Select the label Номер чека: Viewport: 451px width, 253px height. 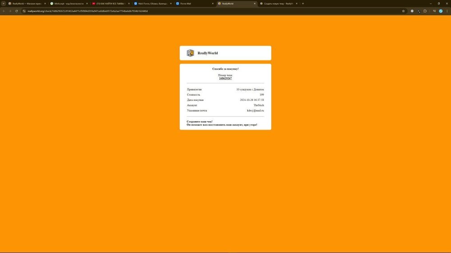pyautogui.click(x=225, y=75)
